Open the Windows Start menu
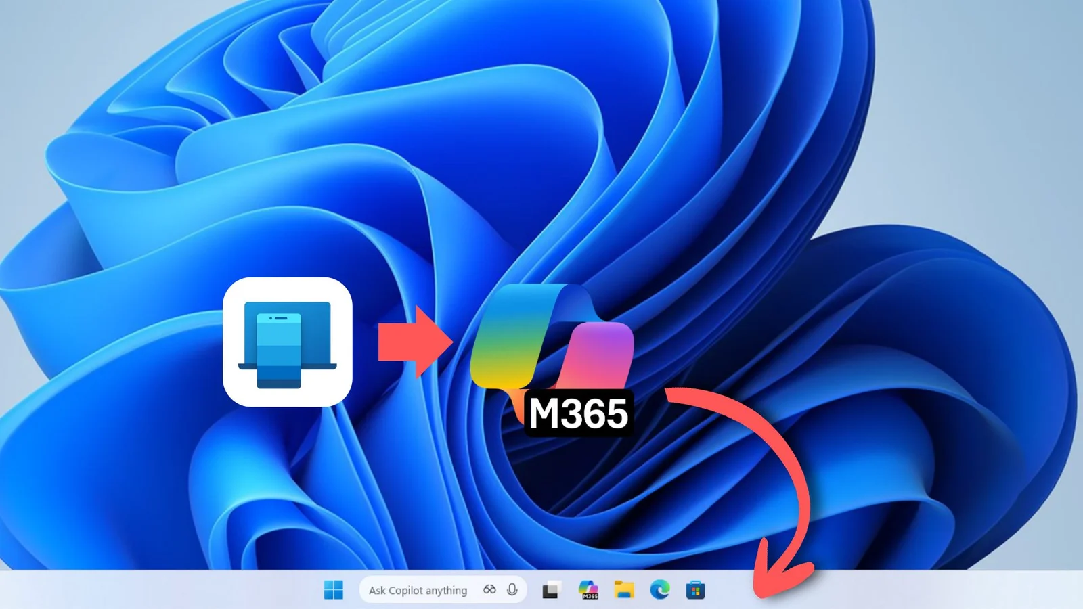 tap(335, 589)
